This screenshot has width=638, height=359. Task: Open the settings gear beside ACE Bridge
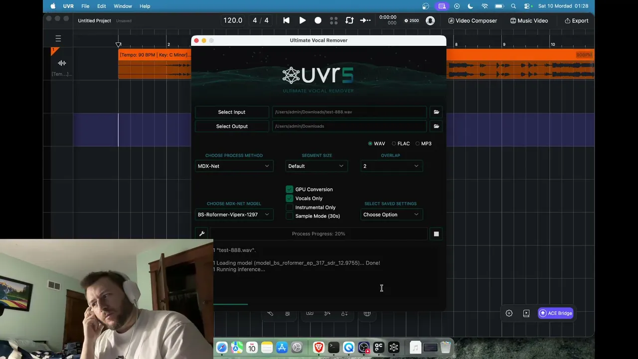509,313
